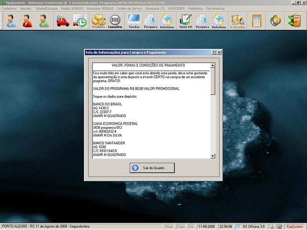Click the Sair do Quadro button
This screenshot has height=230, width=307.
click(x=152, y=168)
